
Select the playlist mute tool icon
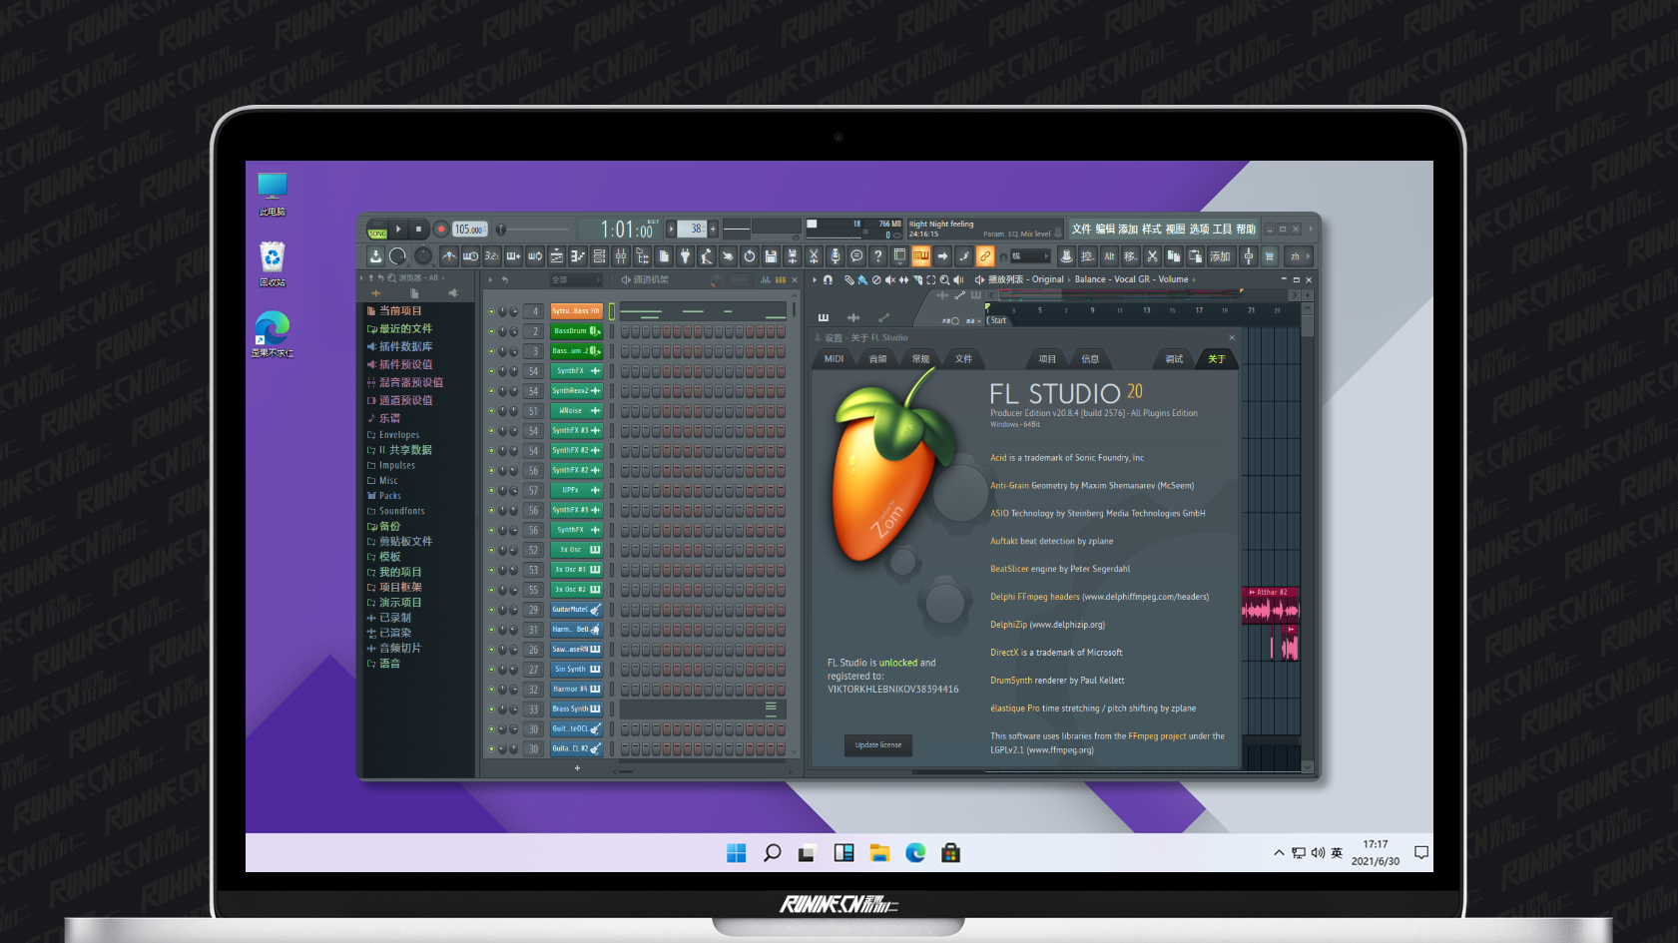[x=890, y=279]
